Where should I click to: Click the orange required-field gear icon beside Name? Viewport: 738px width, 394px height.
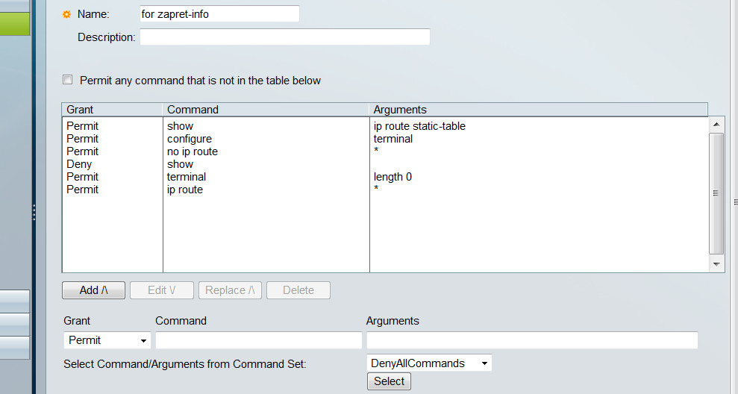pos(67,15)
